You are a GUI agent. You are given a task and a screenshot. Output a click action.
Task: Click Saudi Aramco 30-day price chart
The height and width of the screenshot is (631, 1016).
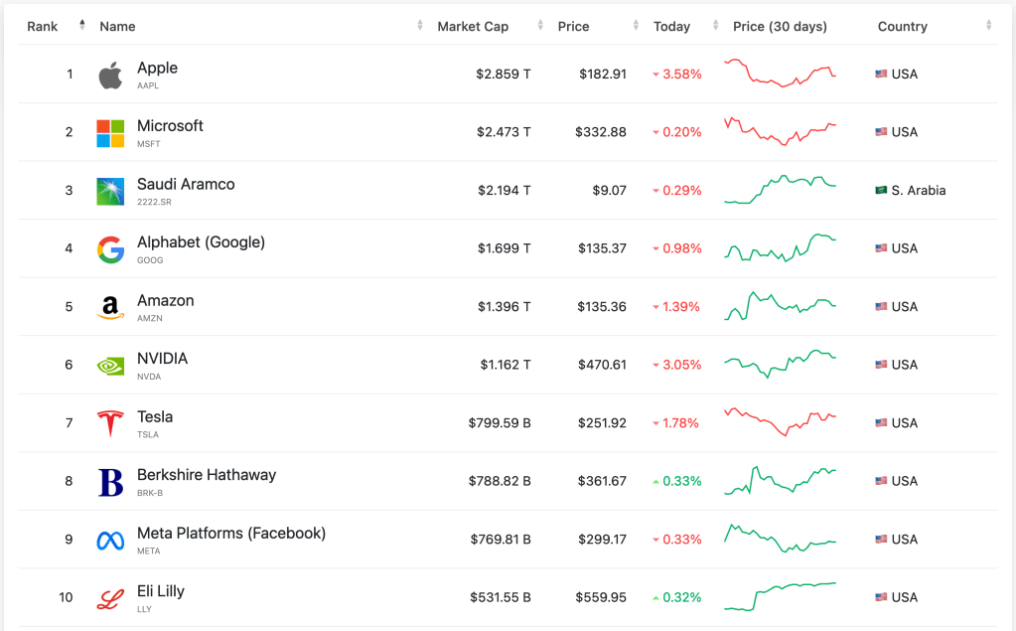781,190
